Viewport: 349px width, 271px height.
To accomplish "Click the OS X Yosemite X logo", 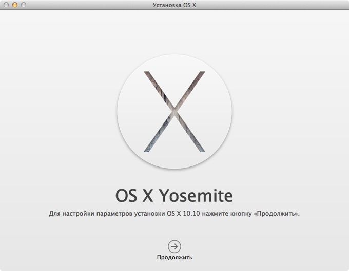I will (174, 112).
